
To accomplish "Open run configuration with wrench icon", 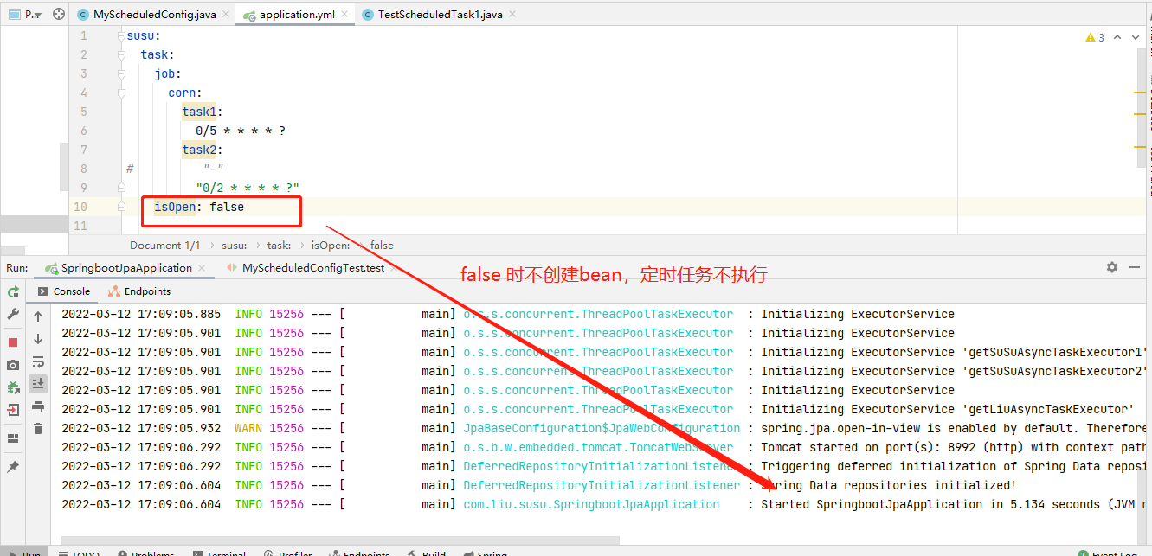I will 12,315.
